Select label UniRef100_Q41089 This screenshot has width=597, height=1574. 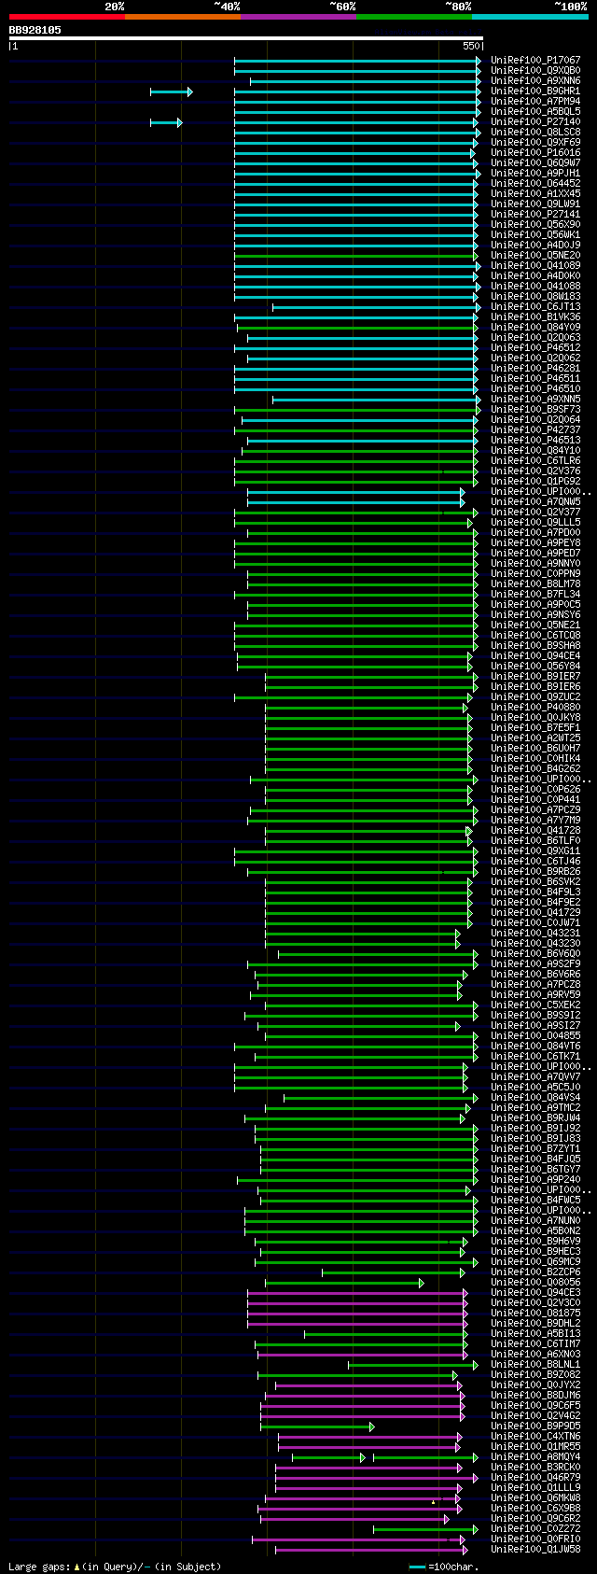pos(535,266)
